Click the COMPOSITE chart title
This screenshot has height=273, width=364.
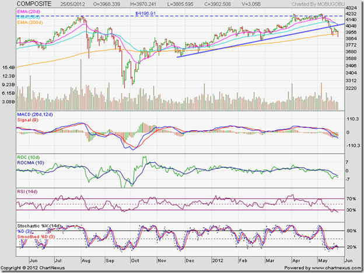point(34,3)
